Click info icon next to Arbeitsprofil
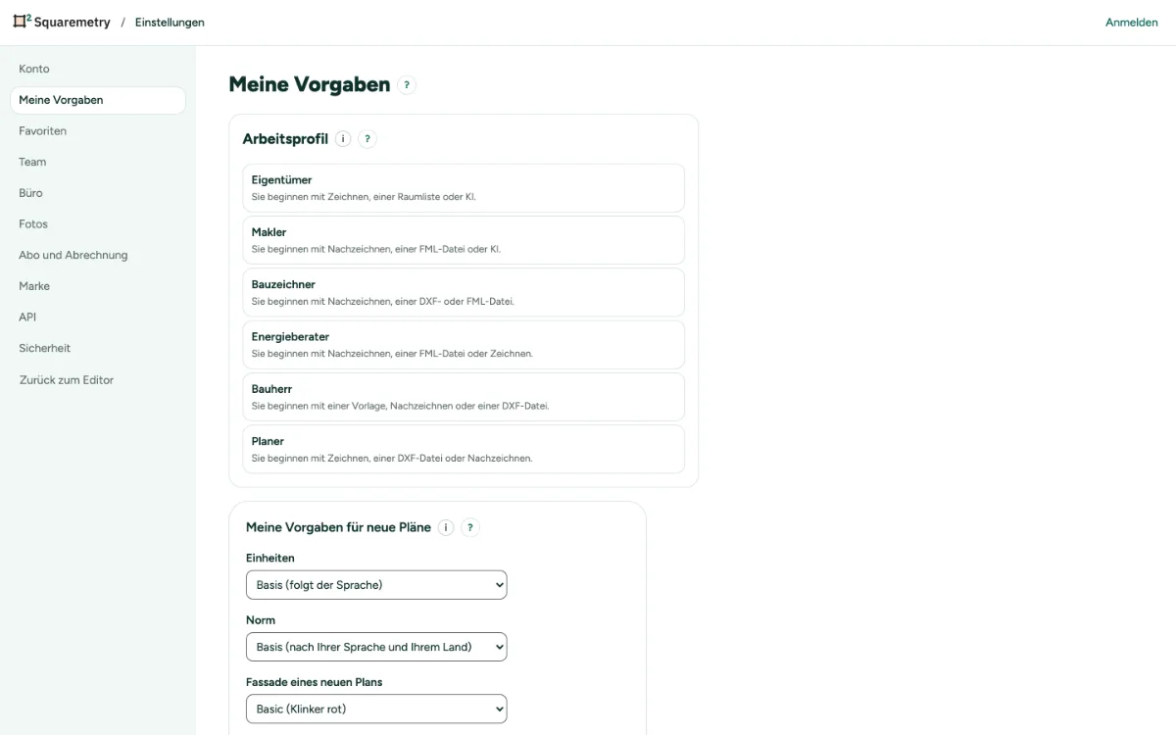This screenshot has height=735, width=1176. (x=343, y=139)
